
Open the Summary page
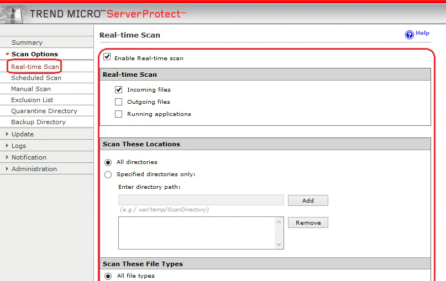pos(27,43)
